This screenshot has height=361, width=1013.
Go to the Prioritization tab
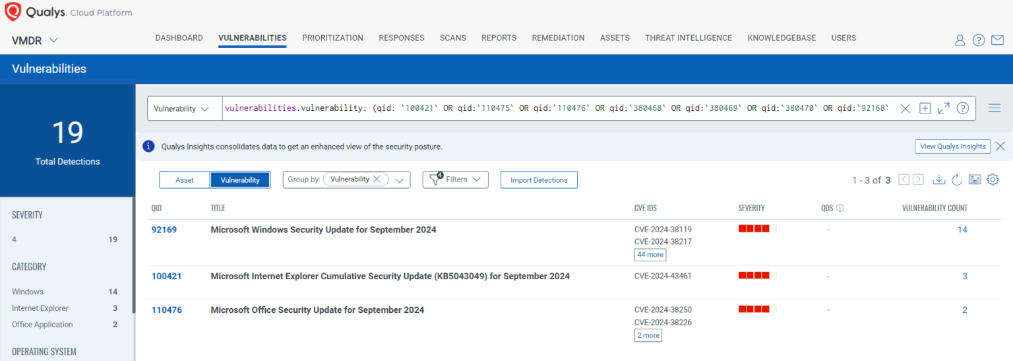pos(332,38)
